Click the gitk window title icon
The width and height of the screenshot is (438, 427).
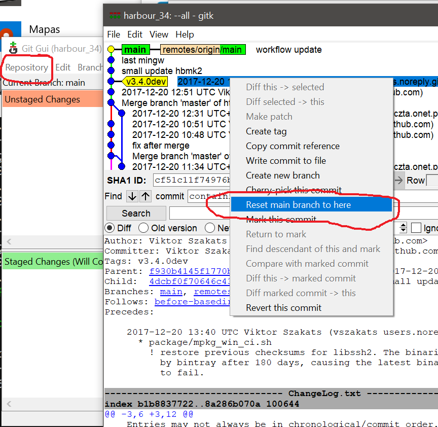click(114, 16)
